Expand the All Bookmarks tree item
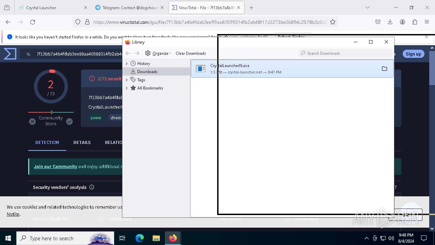 (127, 88)
